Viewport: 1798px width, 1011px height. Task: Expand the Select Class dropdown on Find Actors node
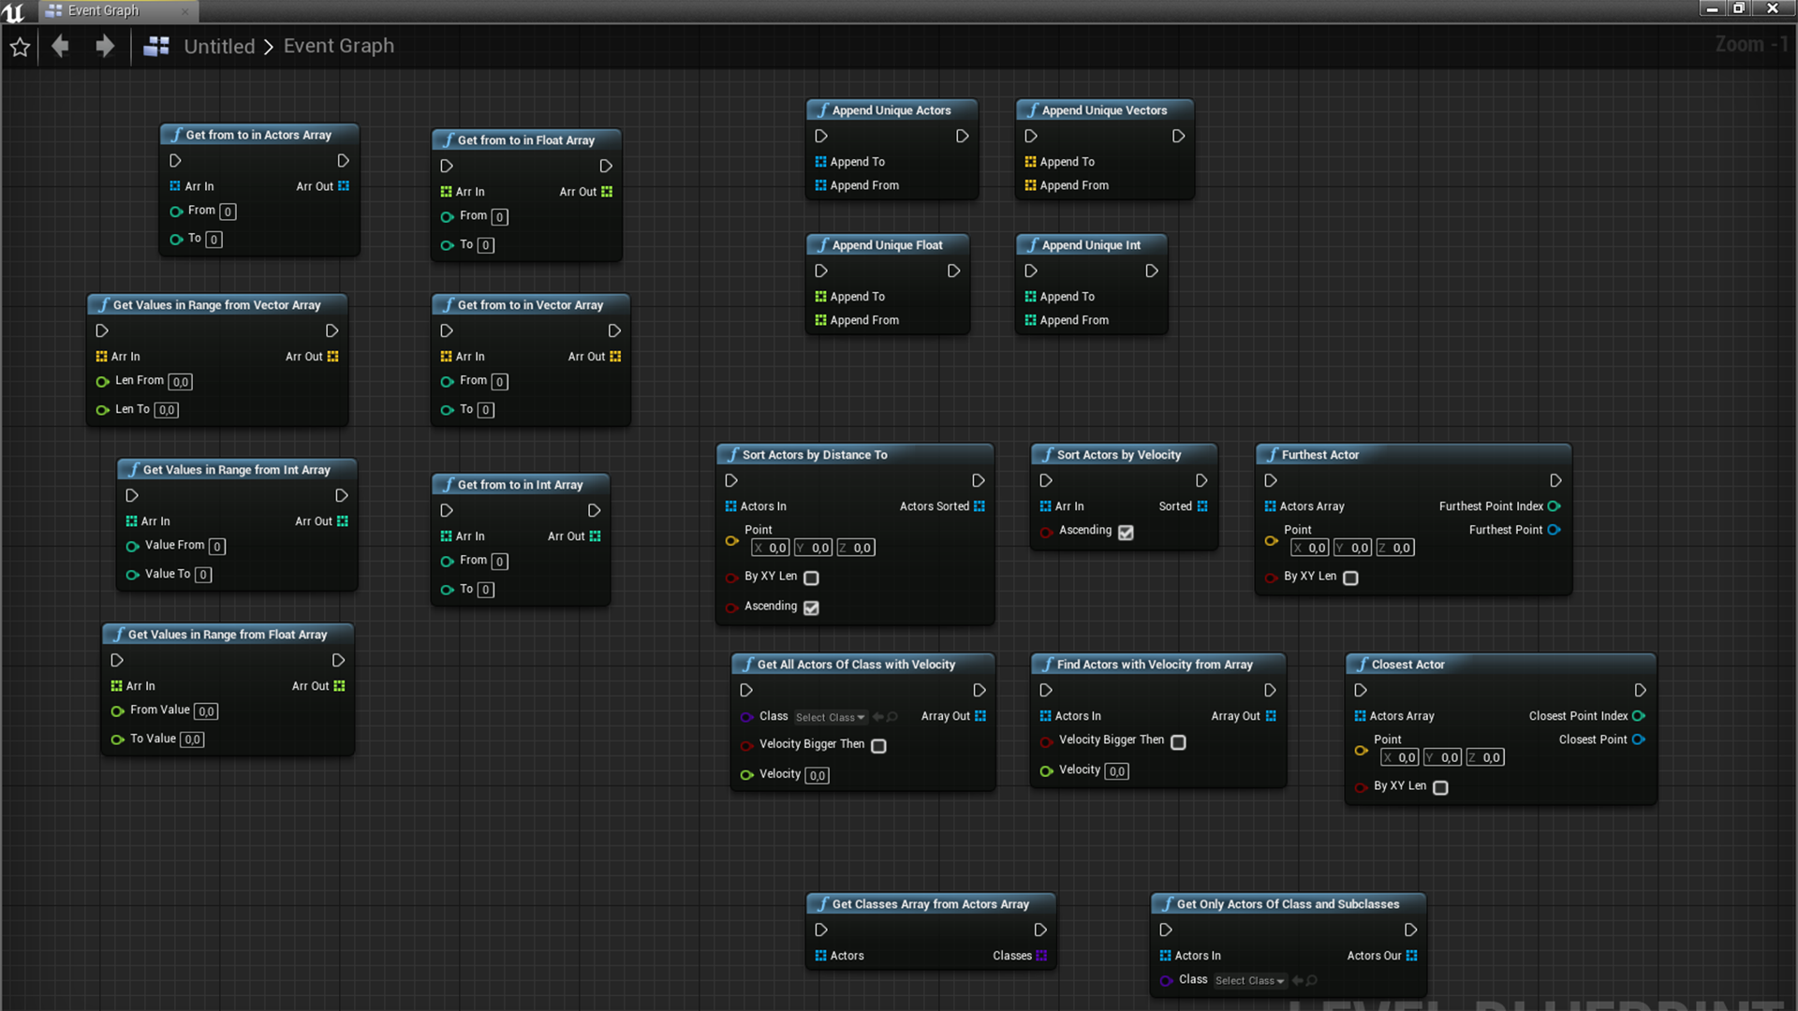click(828, 716)
